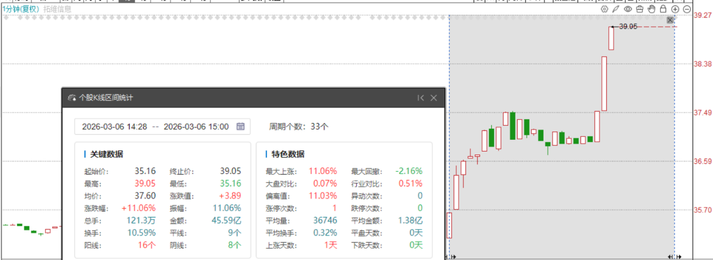Click price axis label 36.59
This screenshot has width=713, height=260.
703,161
